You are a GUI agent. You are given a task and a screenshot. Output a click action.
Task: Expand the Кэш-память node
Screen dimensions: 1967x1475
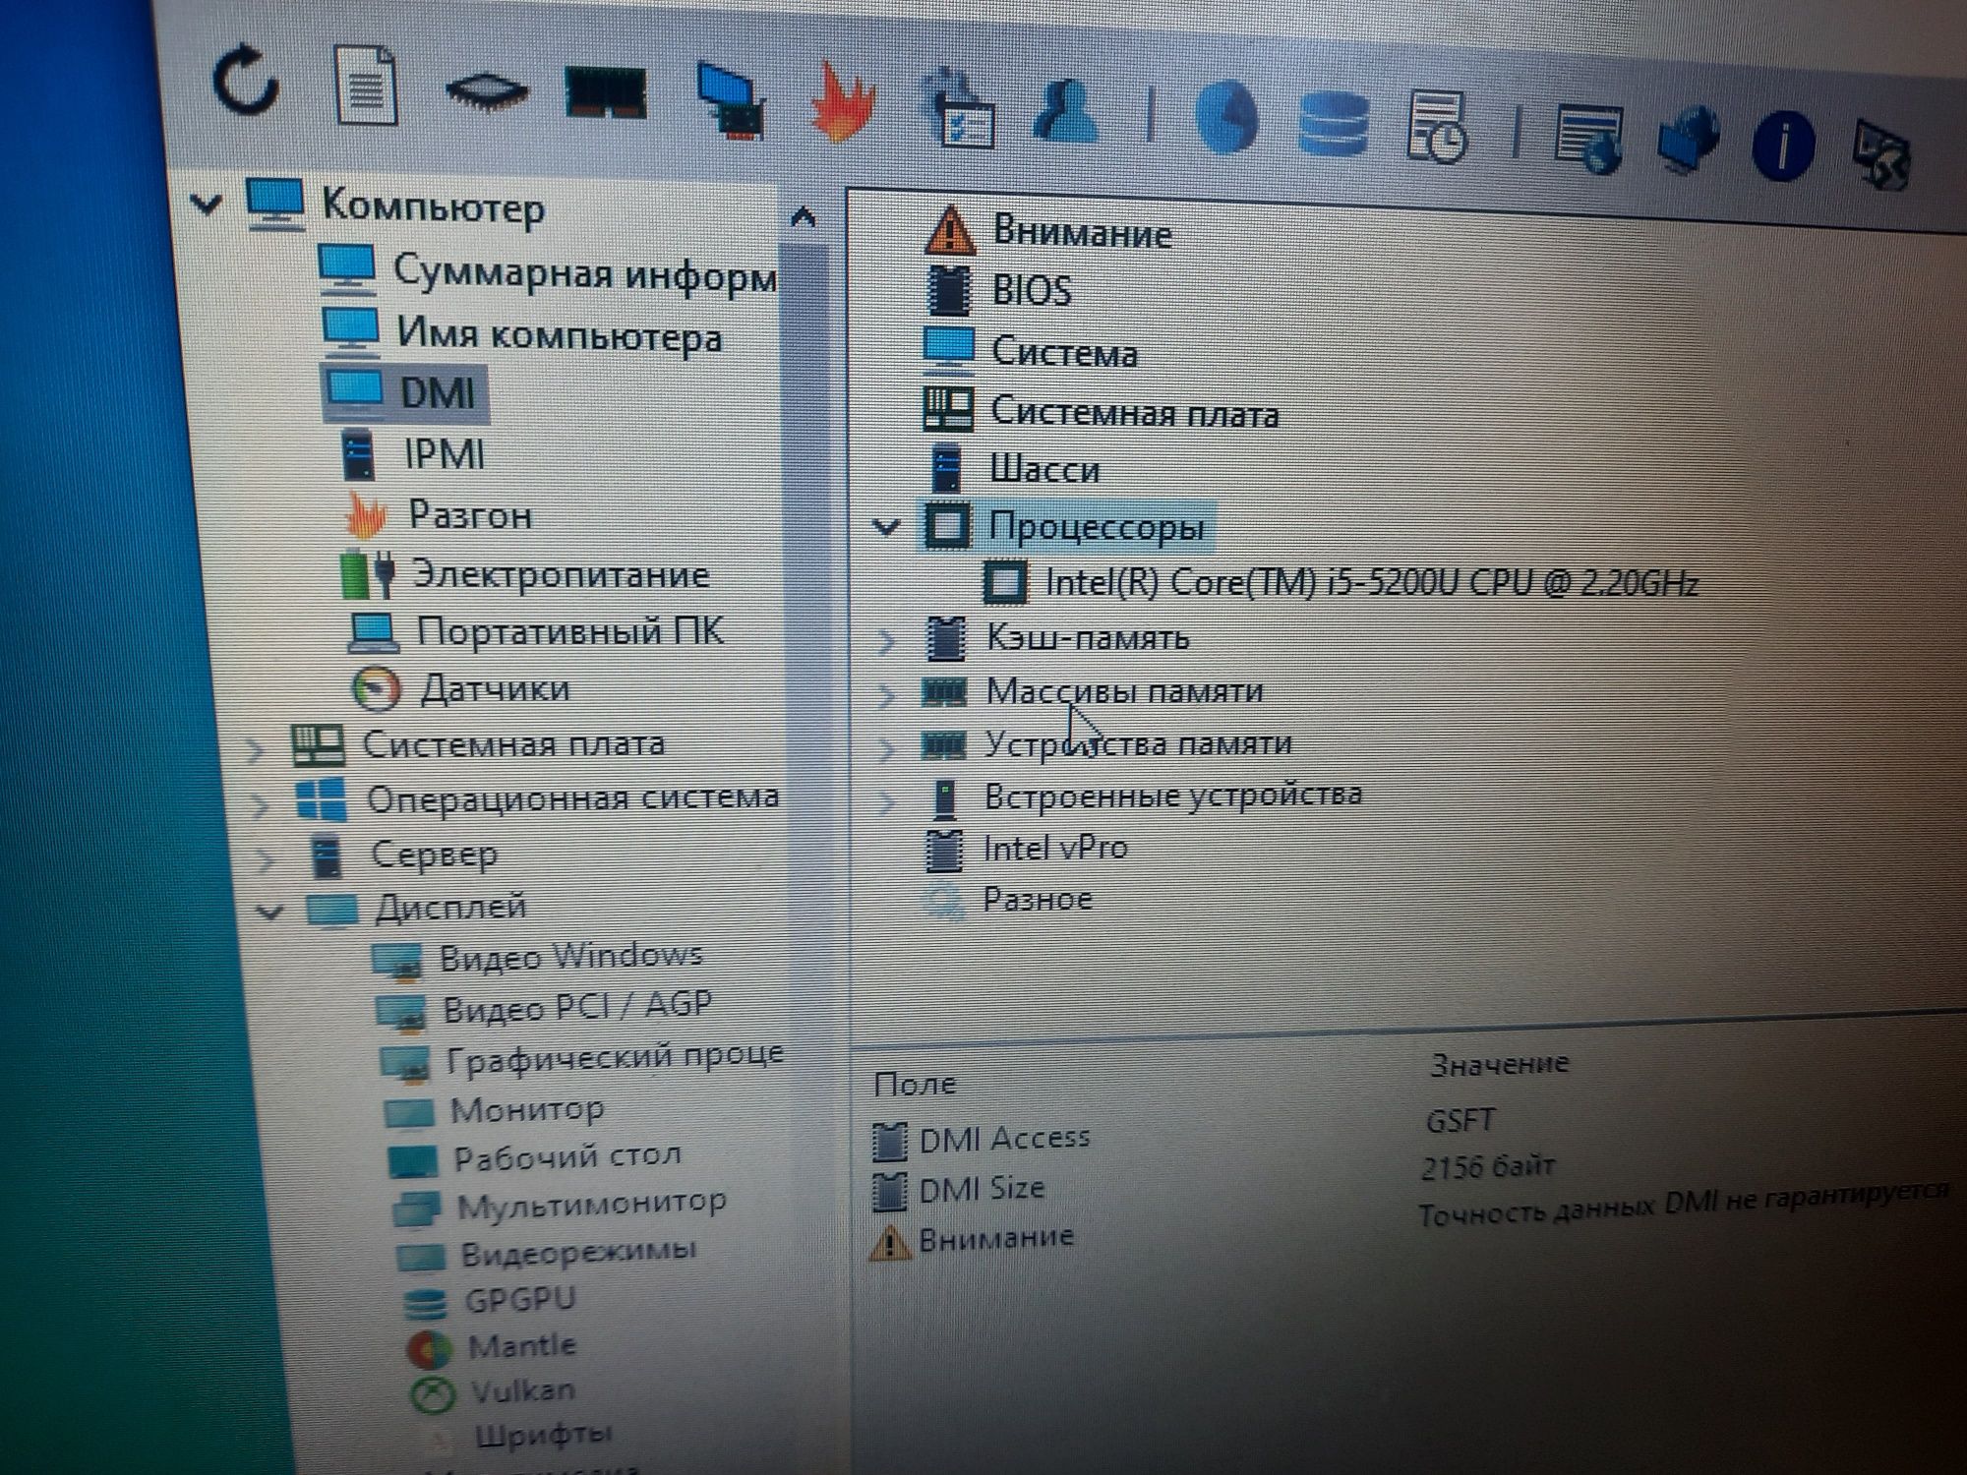tap(886, 641)
